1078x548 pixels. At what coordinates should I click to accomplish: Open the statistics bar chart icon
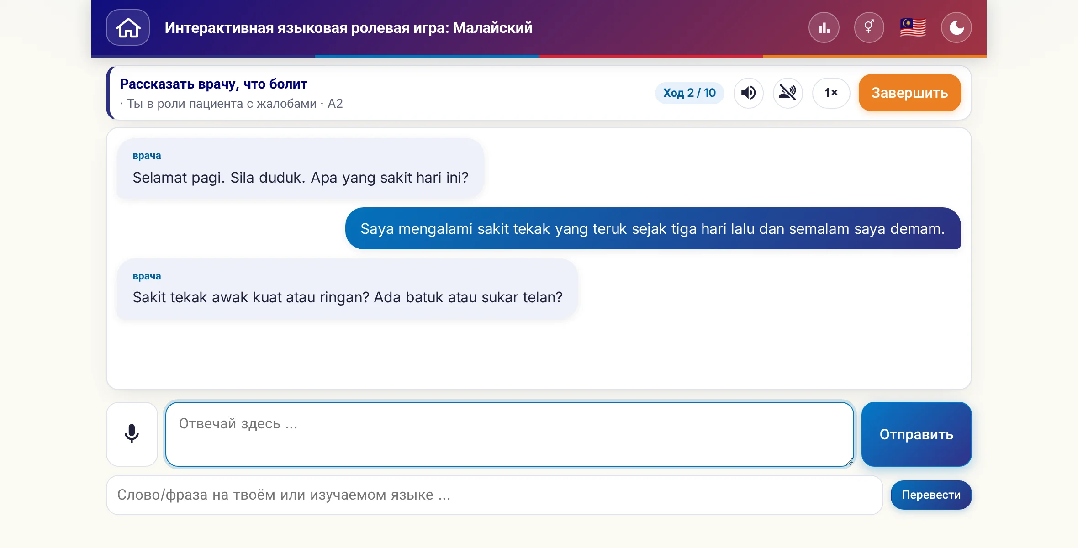[824, 27]
